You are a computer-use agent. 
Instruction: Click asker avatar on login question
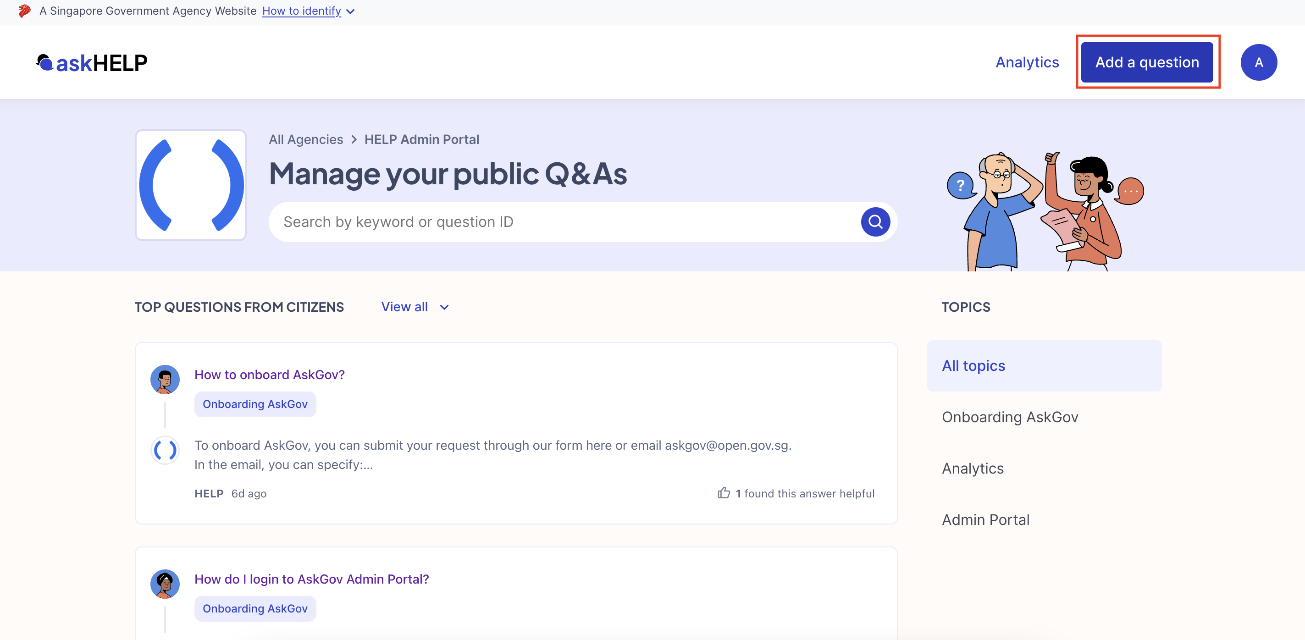(x=165, y=583)
